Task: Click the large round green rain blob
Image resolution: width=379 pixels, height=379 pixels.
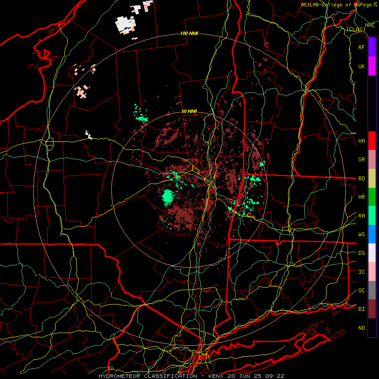Action: pos(168,197)
